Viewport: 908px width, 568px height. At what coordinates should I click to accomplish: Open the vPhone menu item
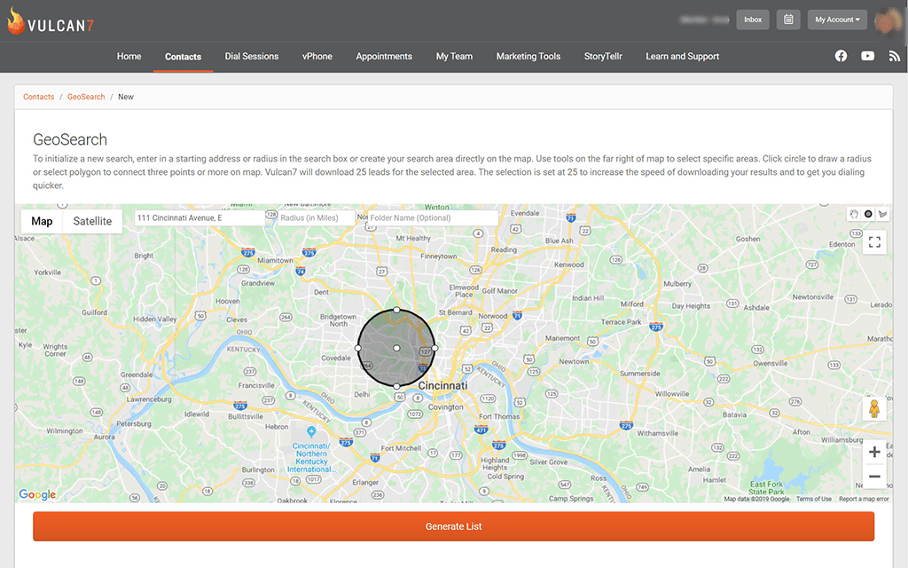point(317,56)
